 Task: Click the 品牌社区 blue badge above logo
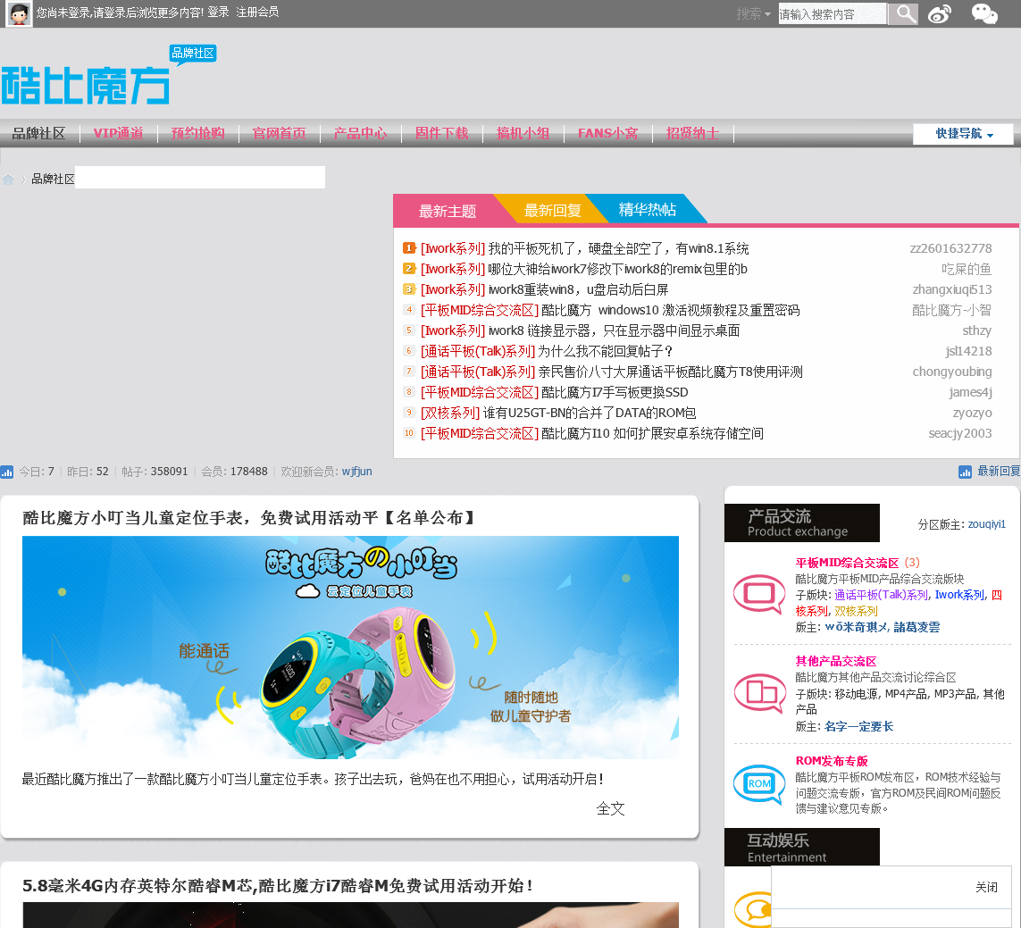pyautogui.click(x=193, y=54)
